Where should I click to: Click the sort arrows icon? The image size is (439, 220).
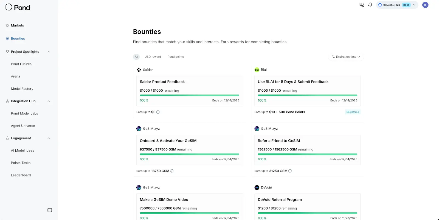(333, 57)
